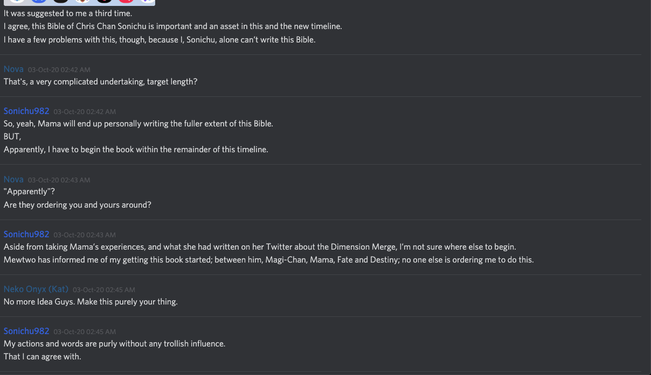
Task: Select "Are they ordering you and yours around?"
Action: click(x=78, y=205)
